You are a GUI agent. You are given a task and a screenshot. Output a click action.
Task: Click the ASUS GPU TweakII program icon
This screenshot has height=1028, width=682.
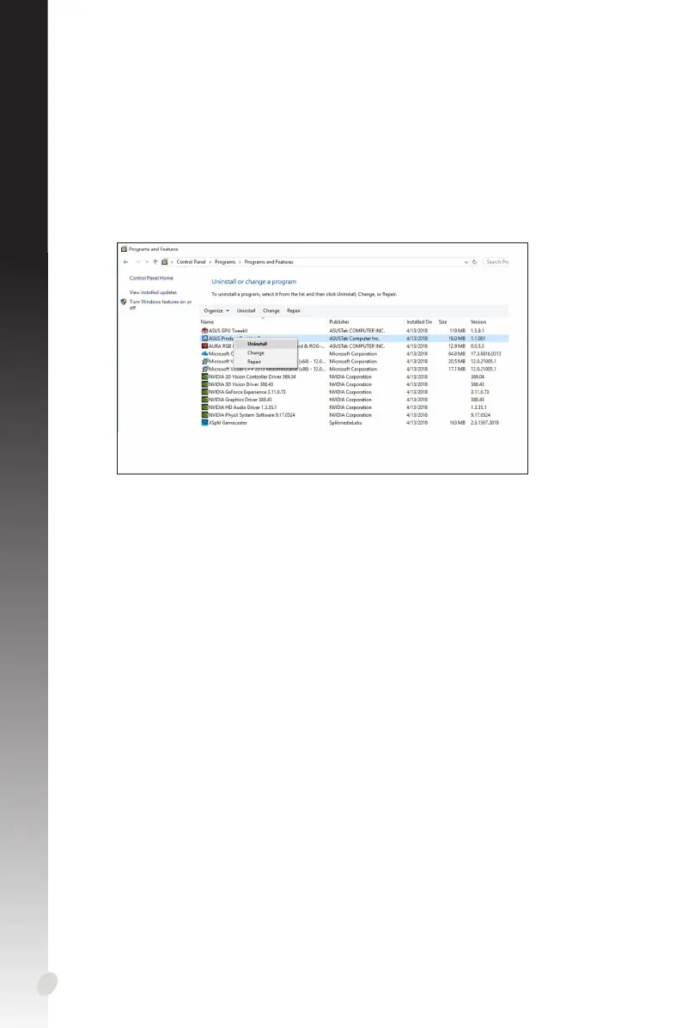click(x=204, y=331)
